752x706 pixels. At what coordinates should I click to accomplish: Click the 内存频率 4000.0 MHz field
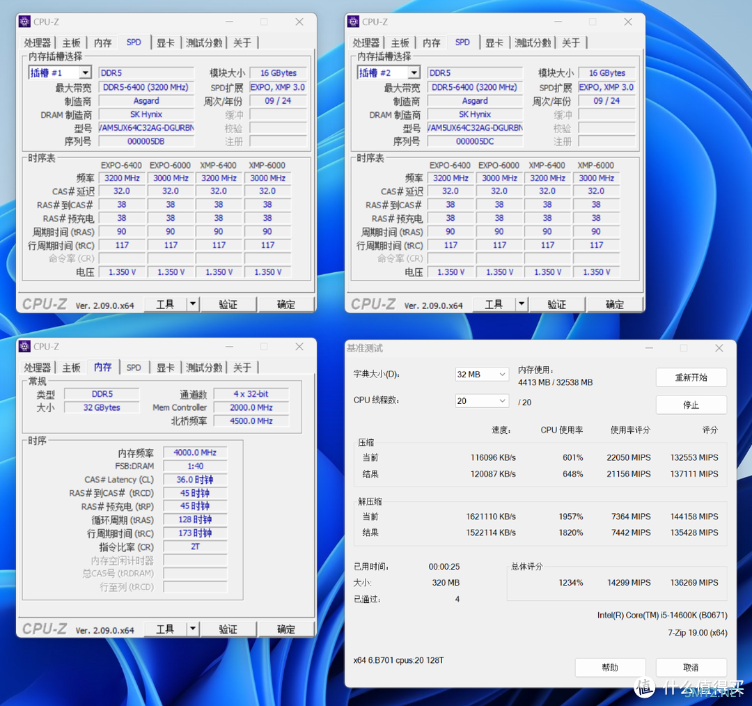pyautogui.click(x=196, y=453)
